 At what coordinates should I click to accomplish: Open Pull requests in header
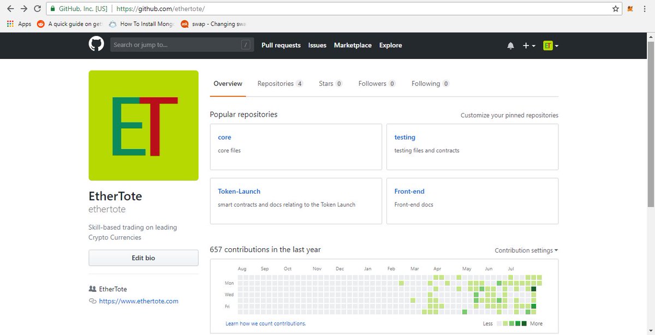pyautogui.click(x=281, y=45)
